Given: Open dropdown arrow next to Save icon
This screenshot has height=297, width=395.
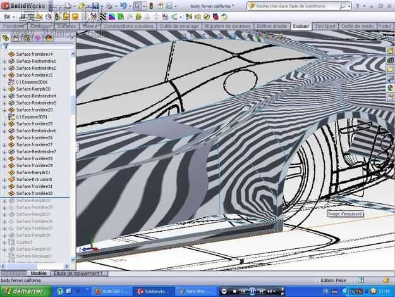Looking at the screenshot, I should pyautogui.click(x=102, y=6).
